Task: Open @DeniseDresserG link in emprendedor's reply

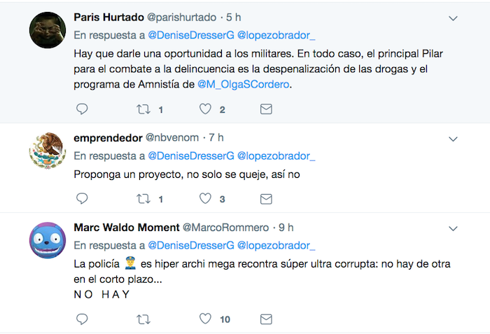Action: tap(191, 155)
